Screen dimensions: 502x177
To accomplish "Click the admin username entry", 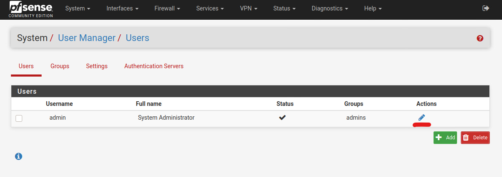I will click(58, 118).
